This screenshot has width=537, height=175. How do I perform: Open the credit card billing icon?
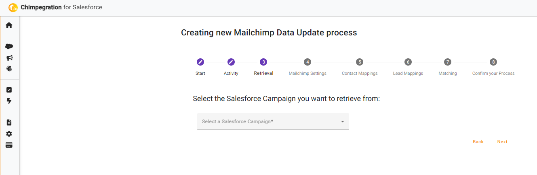pos(9,145)
